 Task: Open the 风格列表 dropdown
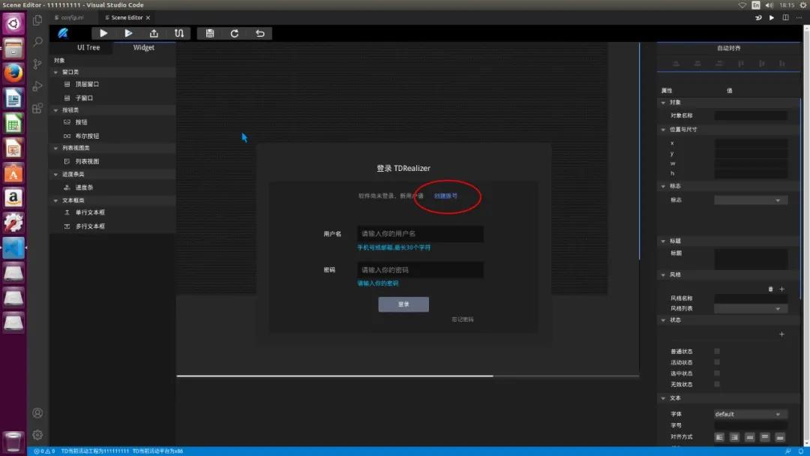point(750,308)
